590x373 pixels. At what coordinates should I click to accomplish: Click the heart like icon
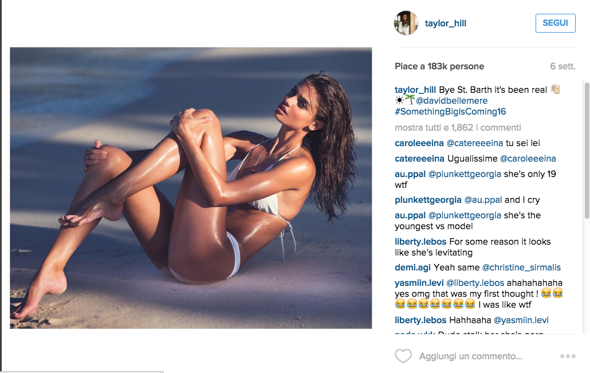point(403,356)
